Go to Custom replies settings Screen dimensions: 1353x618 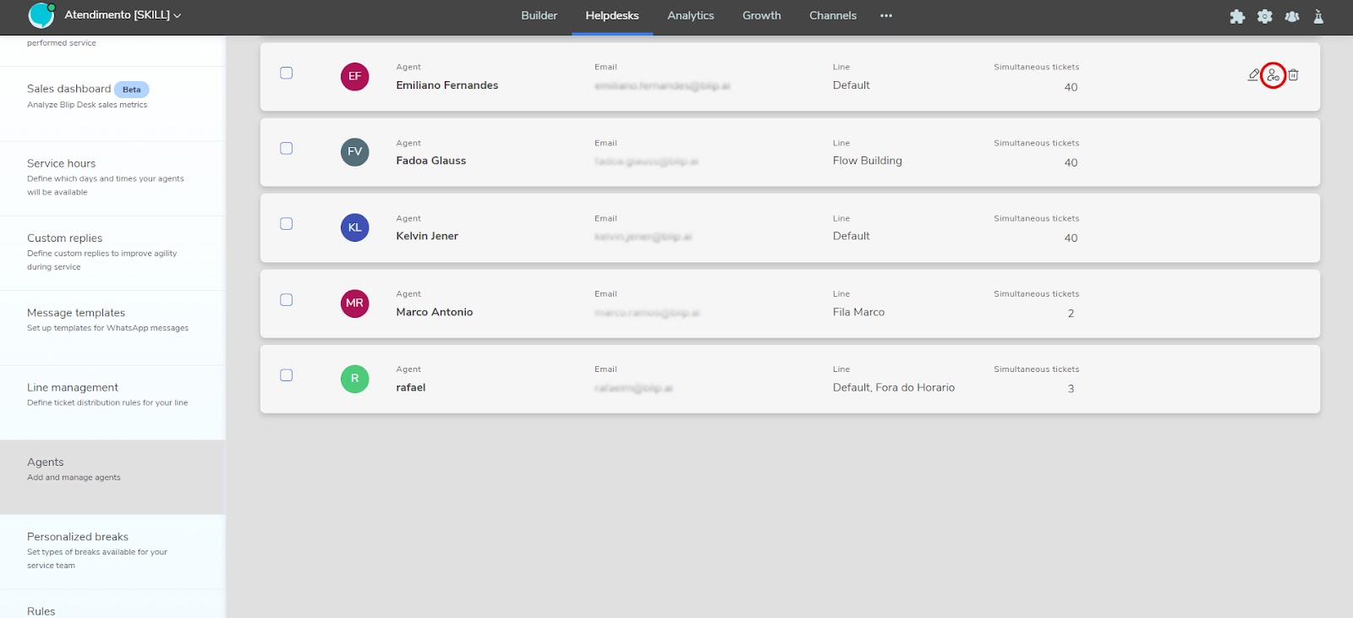pyautogui.click(x=64, y=238)
